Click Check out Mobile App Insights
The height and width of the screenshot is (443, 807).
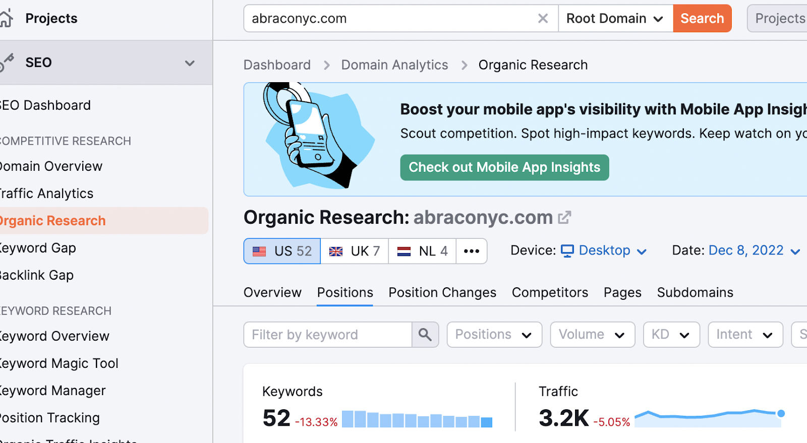504,167
